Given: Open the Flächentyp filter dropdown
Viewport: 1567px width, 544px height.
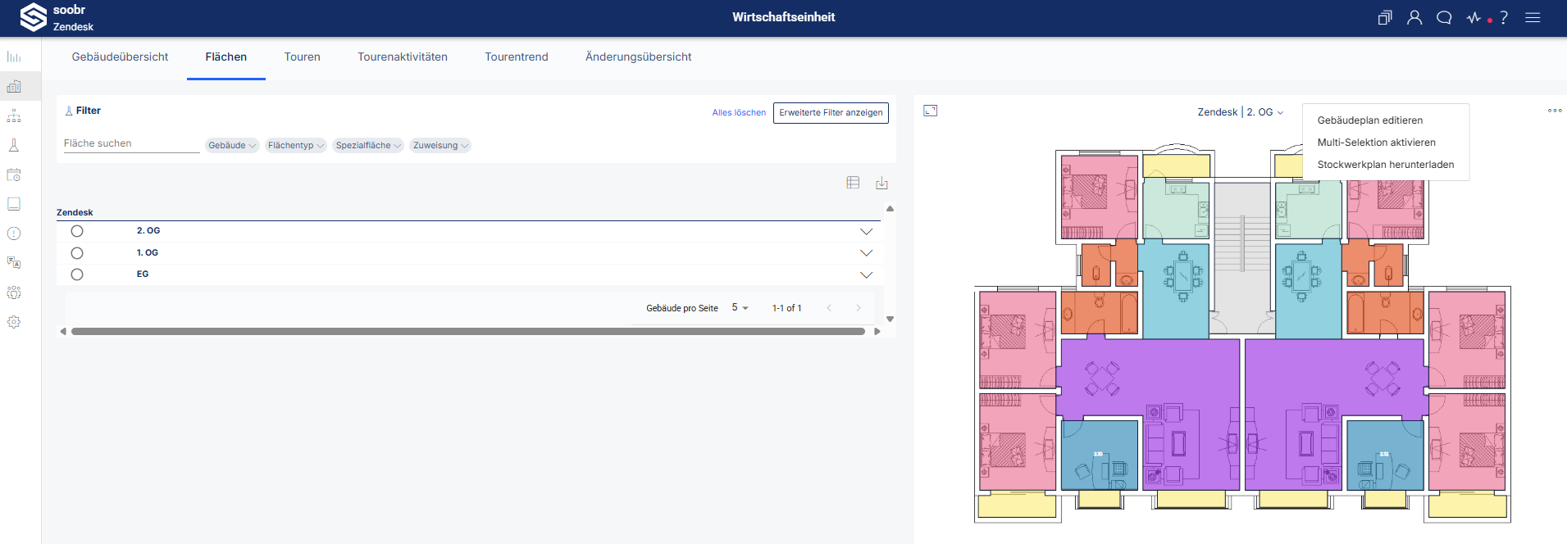Looking at the screenshot, I should tap(296, 145).
